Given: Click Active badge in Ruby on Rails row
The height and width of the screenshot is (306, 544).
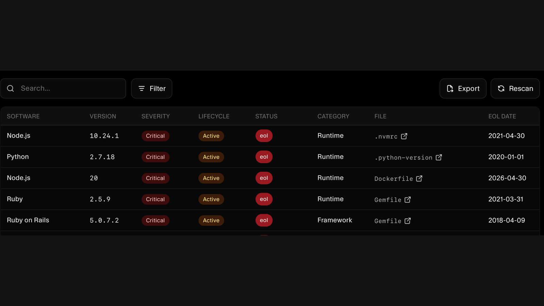Looking at the screenshot, I should tap(211, 220).
